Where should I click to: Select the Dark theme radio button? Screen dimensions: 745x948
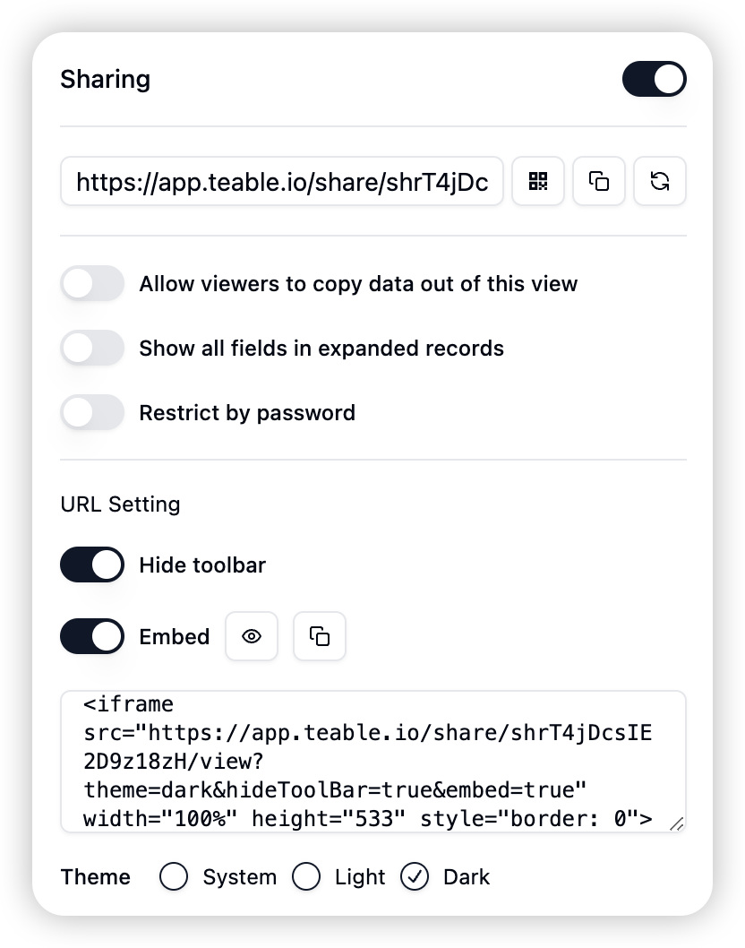[415, 876]
